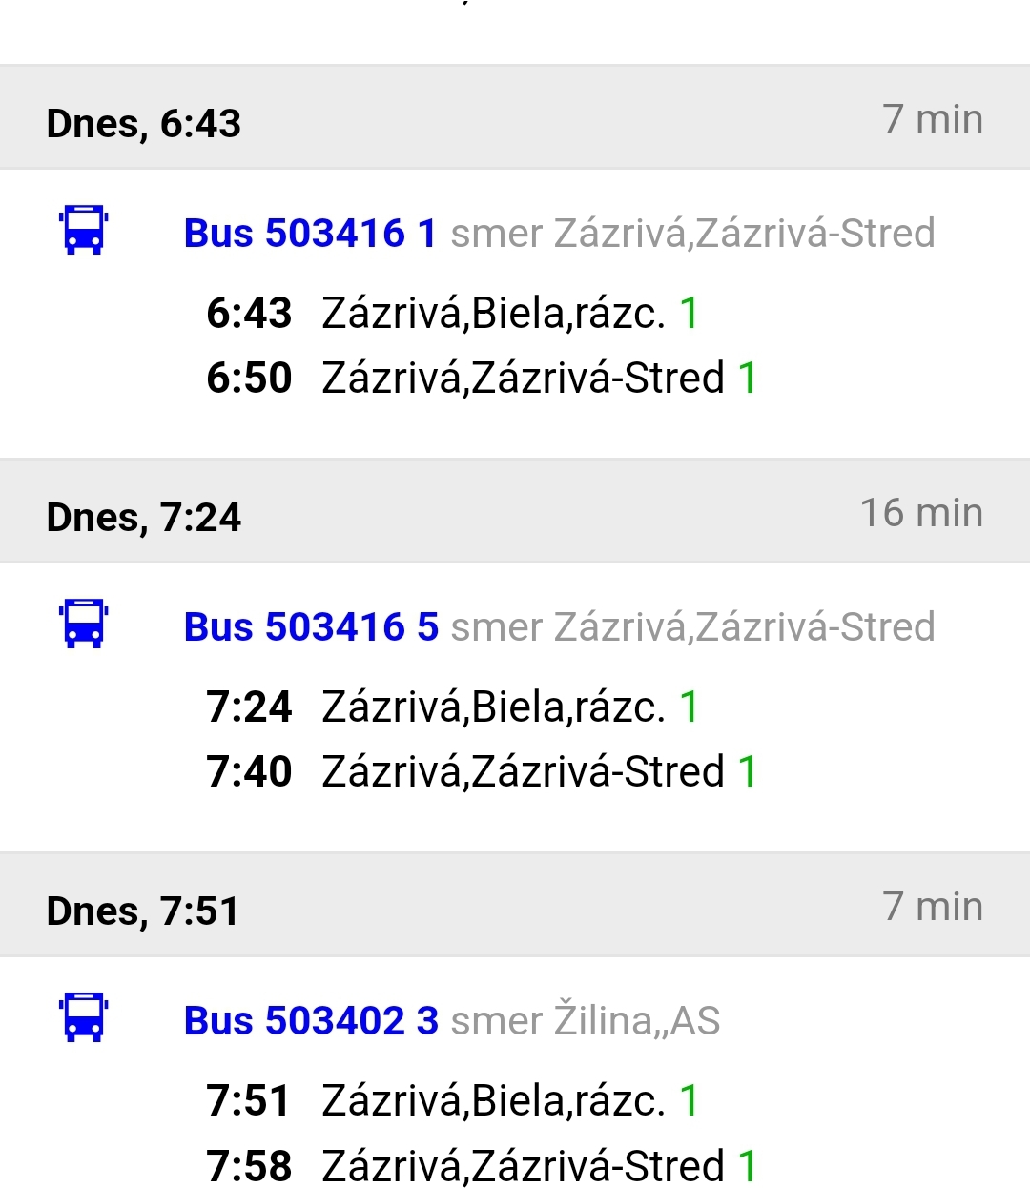The image size is (1030, 1188).
Task: Tap the 7:24 Zázrivá,Biela,rázc. departure stop
Action: pos(492,707)
